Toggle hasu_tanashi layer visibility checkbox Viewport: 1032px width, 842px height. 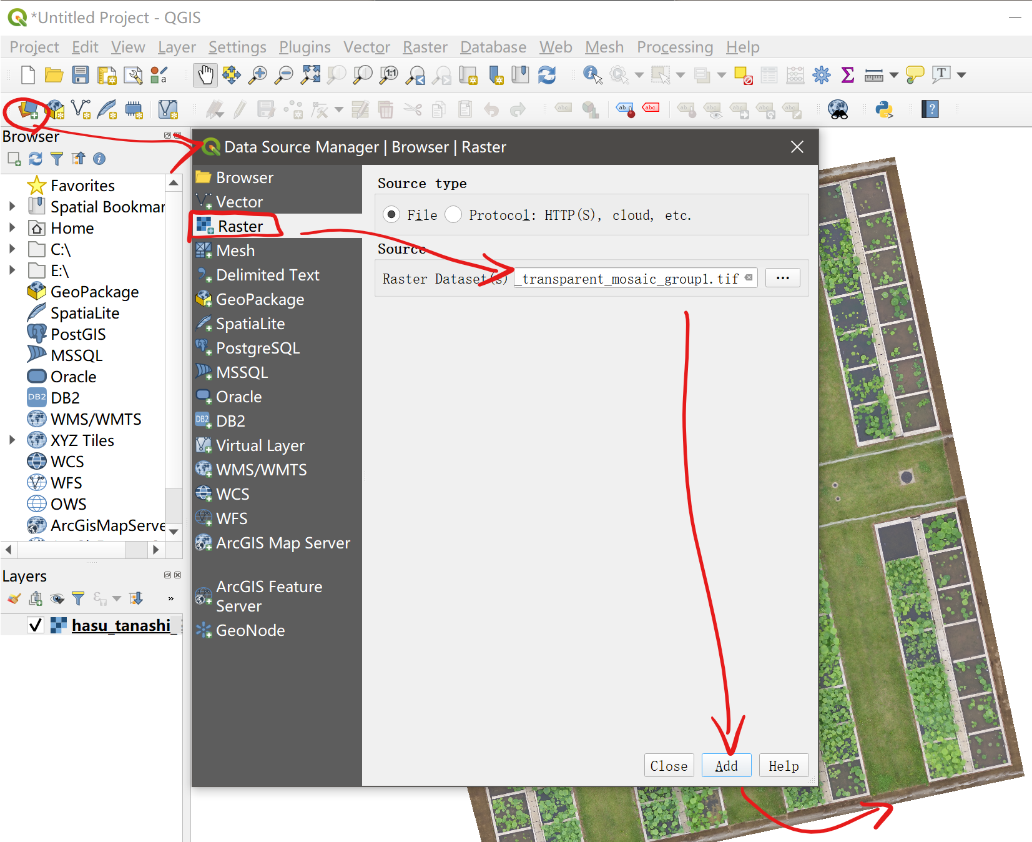tap(36, 625)
